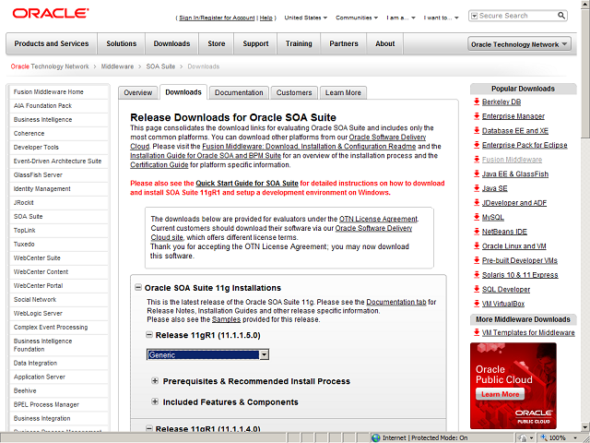This screenshot has width=590, height=443.
Task: Click the Internet zone globe icon
Action: tap(375, 437)
